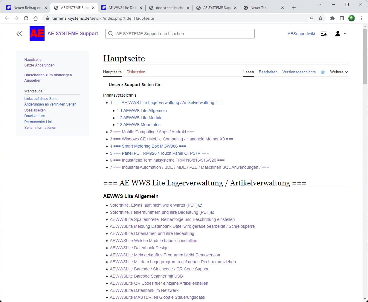Screen dimensions: 368x302
Task: Open the browser extensions puzzle icon
Action: pyautogui.click(x=332, y=18)
